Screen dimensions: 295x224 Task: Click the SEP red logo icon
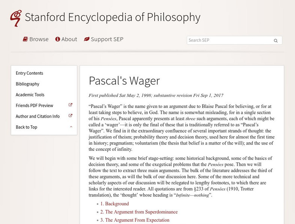tap(16, 18)
